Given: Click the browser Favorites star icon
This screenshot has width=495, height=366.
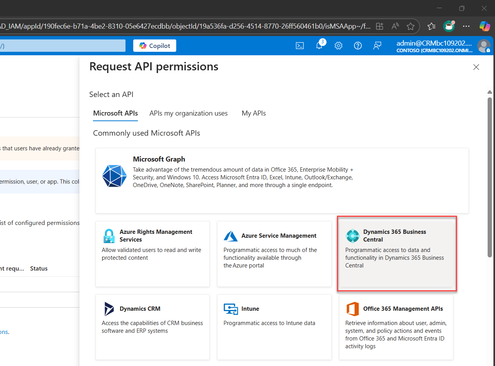Looking at the screenshot, I should click(411, 26).
